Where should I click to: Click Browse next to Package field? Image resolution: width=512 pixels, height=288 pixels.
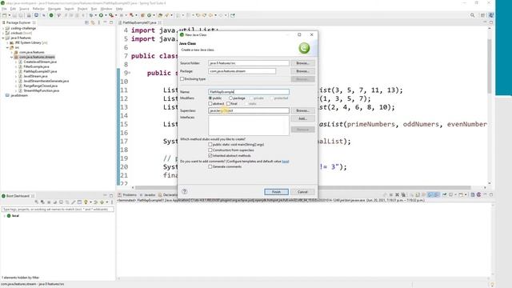click(302, 71)
